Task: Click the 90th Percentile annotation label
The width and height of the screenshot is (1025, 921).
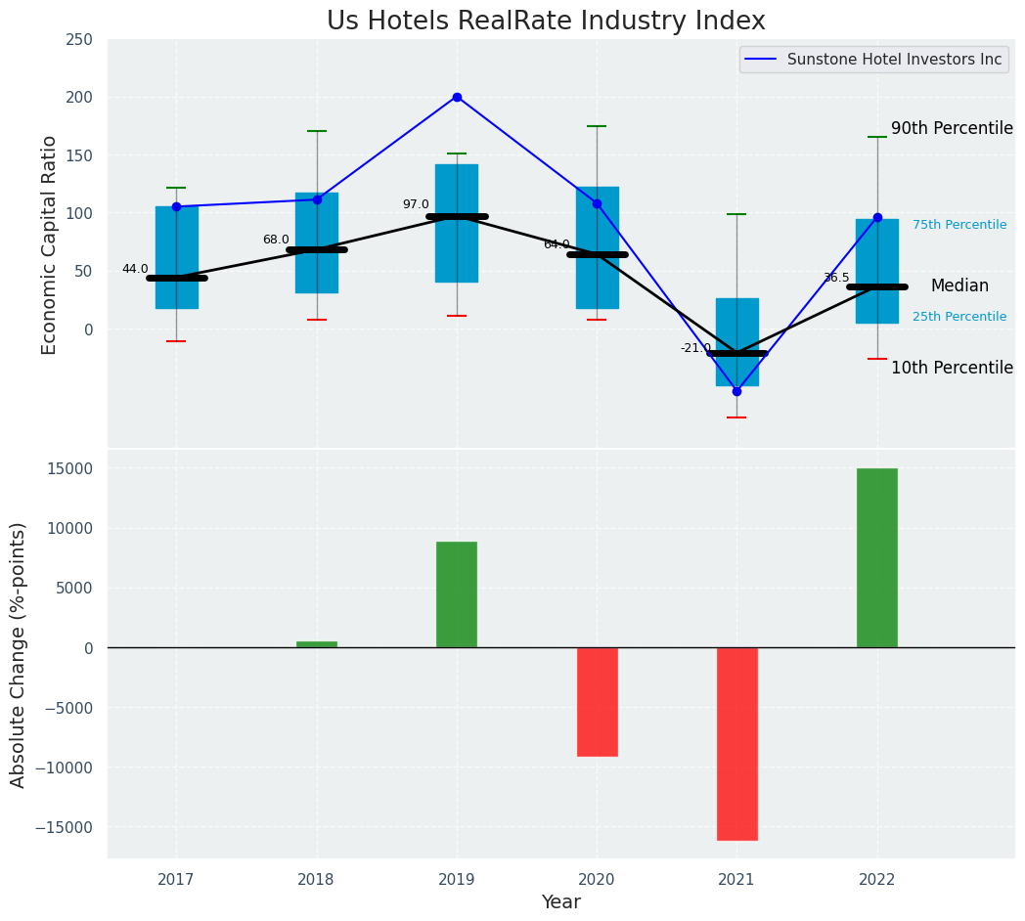Action: click(952, 129)
